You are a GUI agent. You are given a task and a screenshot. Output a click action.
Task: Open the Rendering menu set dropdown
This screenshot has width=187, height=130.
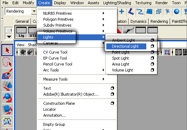pyautogui.click(x=34, y=11)
